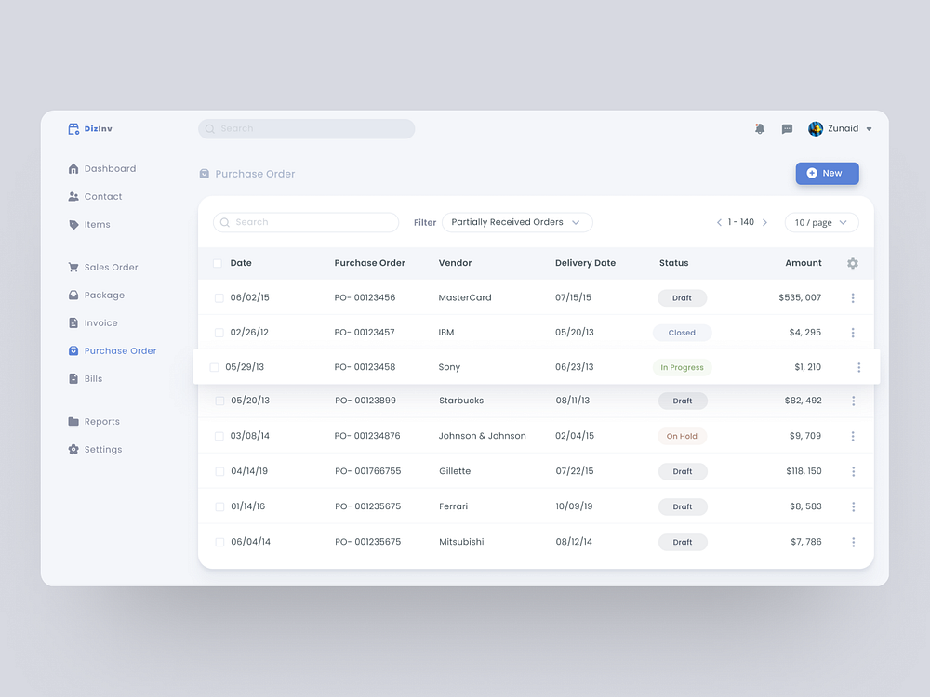Open the Partially Received Orders filter dropdown
This screenshot has height=697, width=930.
tap(517, 222)
